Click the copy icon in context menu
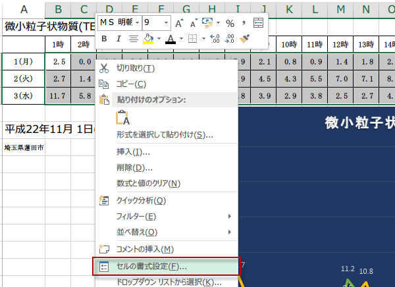This screenshot has height=287, width=395. pos(103,84)
